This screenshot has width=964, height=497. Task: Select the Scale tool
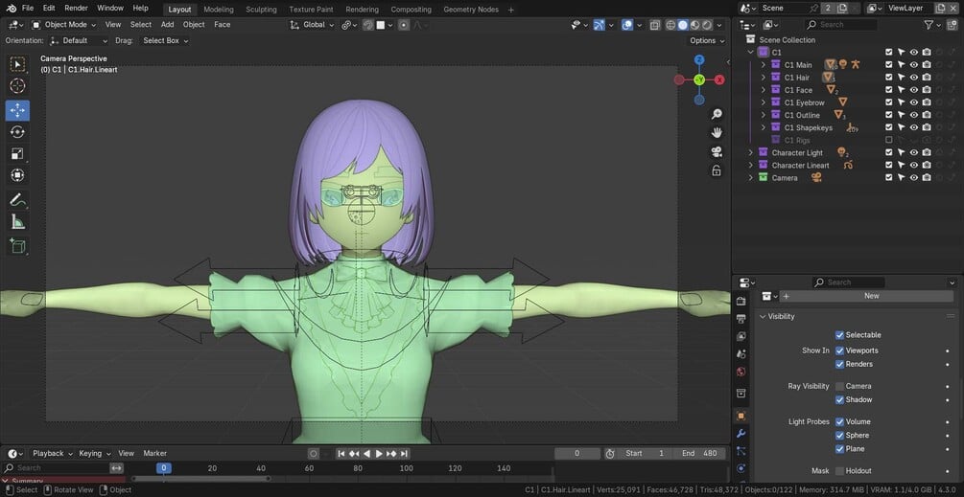click(x=17, y=153)
